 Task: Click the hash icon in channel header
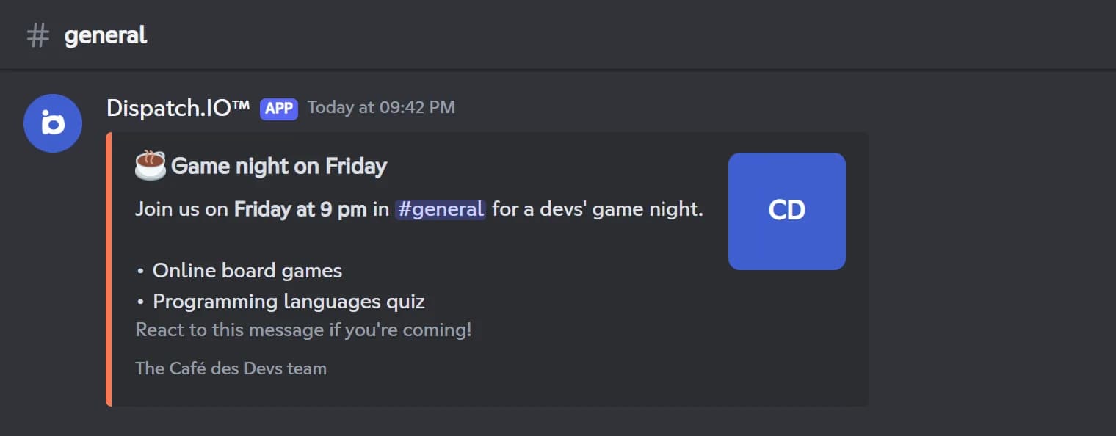click(x=38, y=35)
